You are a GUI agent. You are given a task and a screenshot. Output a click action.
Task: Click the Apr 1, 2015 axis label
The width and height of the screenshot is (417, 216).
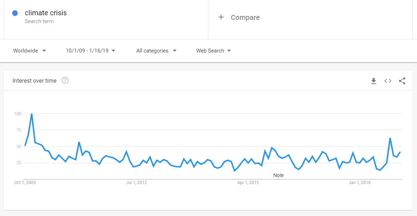(x=248, y=183)
